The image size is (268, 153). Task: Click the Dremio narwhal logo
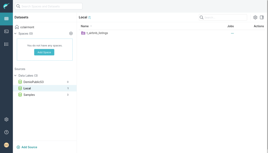click(x=6, y=6)
